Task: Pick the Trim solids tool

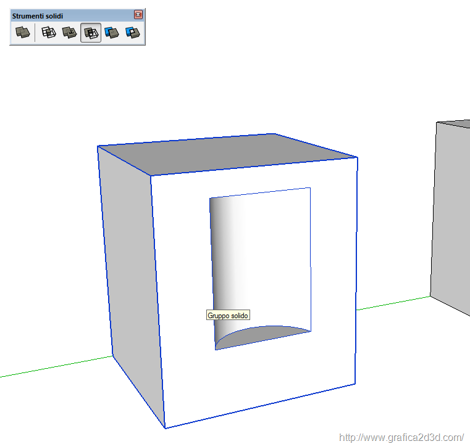Action: [x=112, y=33]
